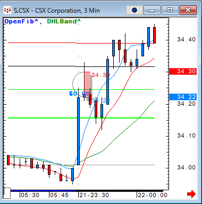The height and width of the screenshot is (204, 202).
Task: Minimize the CSX chart window
Action: [x=151, y=10]
